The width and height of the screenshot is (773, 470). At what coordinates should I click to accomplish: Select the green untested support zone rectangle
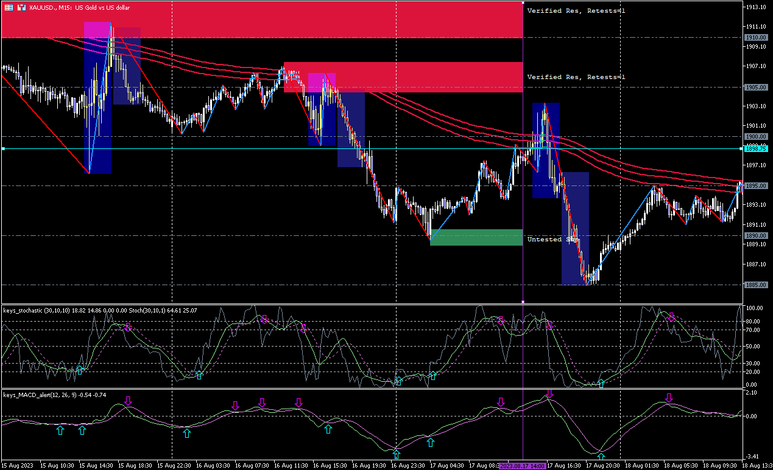pyautogui.click(x=476, y=238)
